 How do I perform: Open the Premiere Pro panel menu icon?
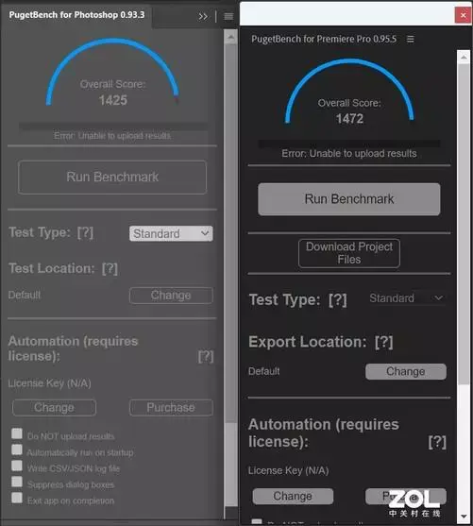(x=411, y=39)
